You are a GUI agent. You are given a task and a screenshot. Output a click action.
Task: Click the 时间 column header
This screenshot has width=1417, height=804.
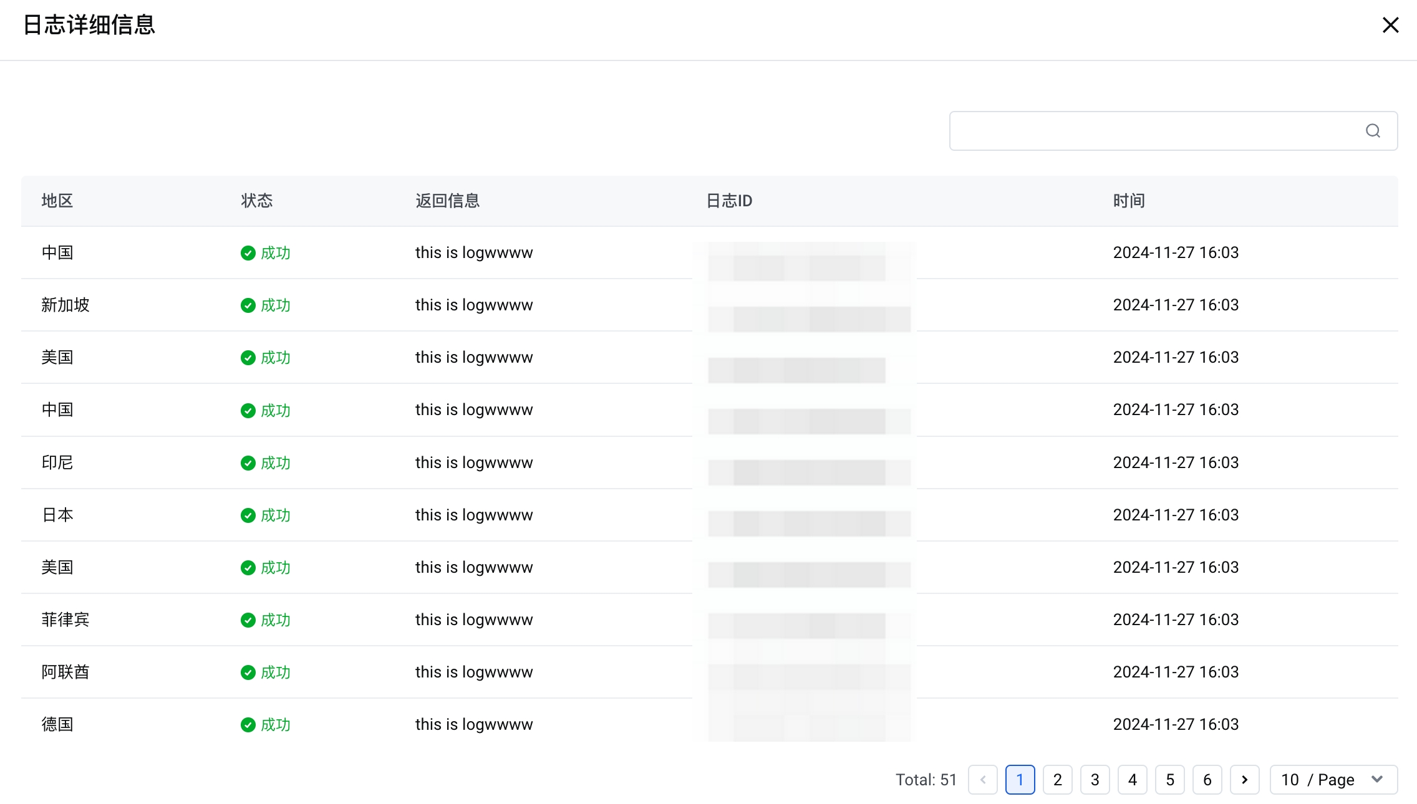[1128, 201]
